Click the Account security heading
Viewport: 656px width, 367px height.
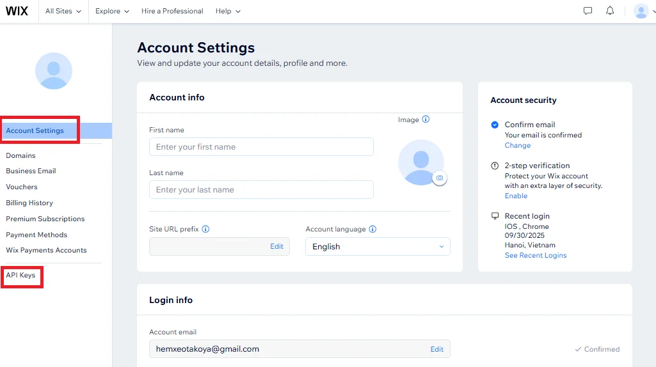(524, 100)
